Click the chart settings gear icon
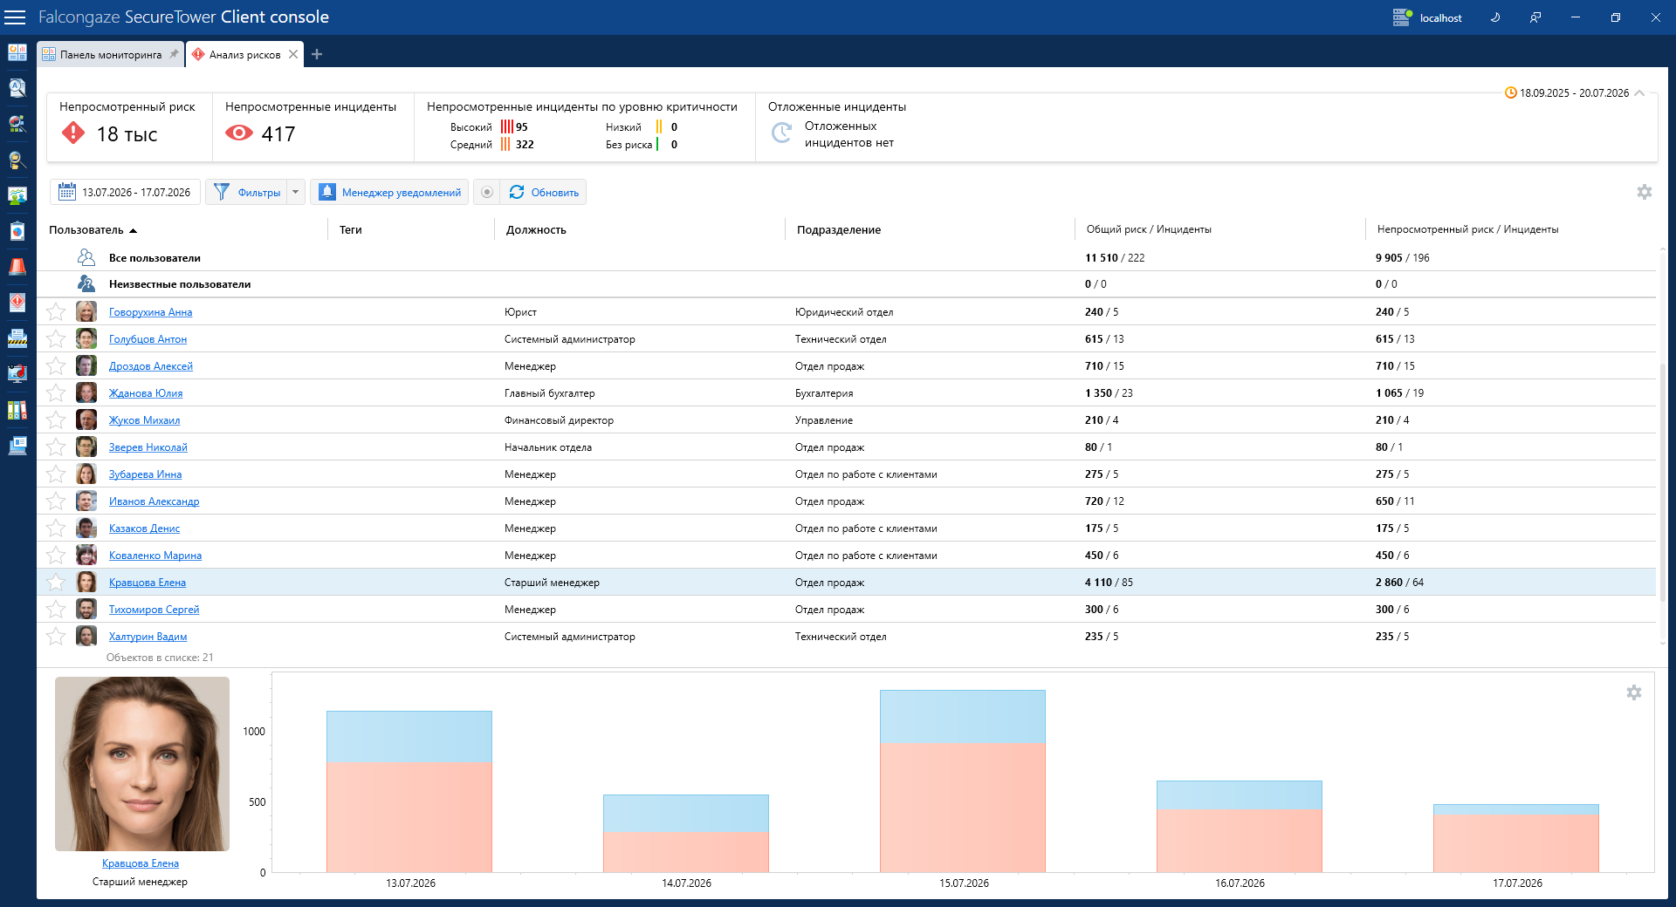This screenshot has height=907, width=1676. pyautogui.click(x=1634, y=692)
